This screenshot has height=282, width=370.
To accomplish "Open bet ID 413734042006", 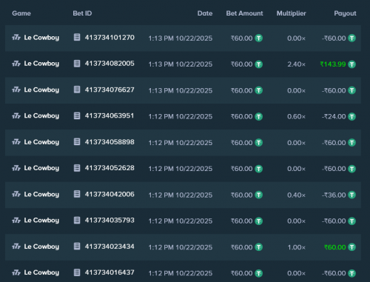I will point(110,194).
